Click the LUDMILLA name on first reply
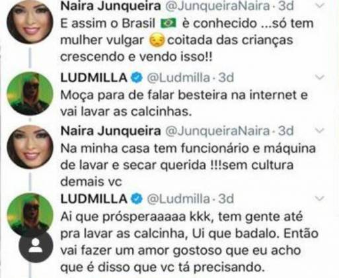This screenshot has height=278, width=339. [94, 77]
